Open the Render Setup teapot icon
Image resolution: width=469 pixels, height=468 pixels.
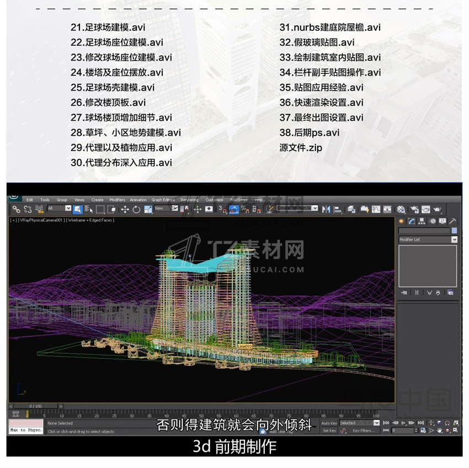click(x=414, y=210)
